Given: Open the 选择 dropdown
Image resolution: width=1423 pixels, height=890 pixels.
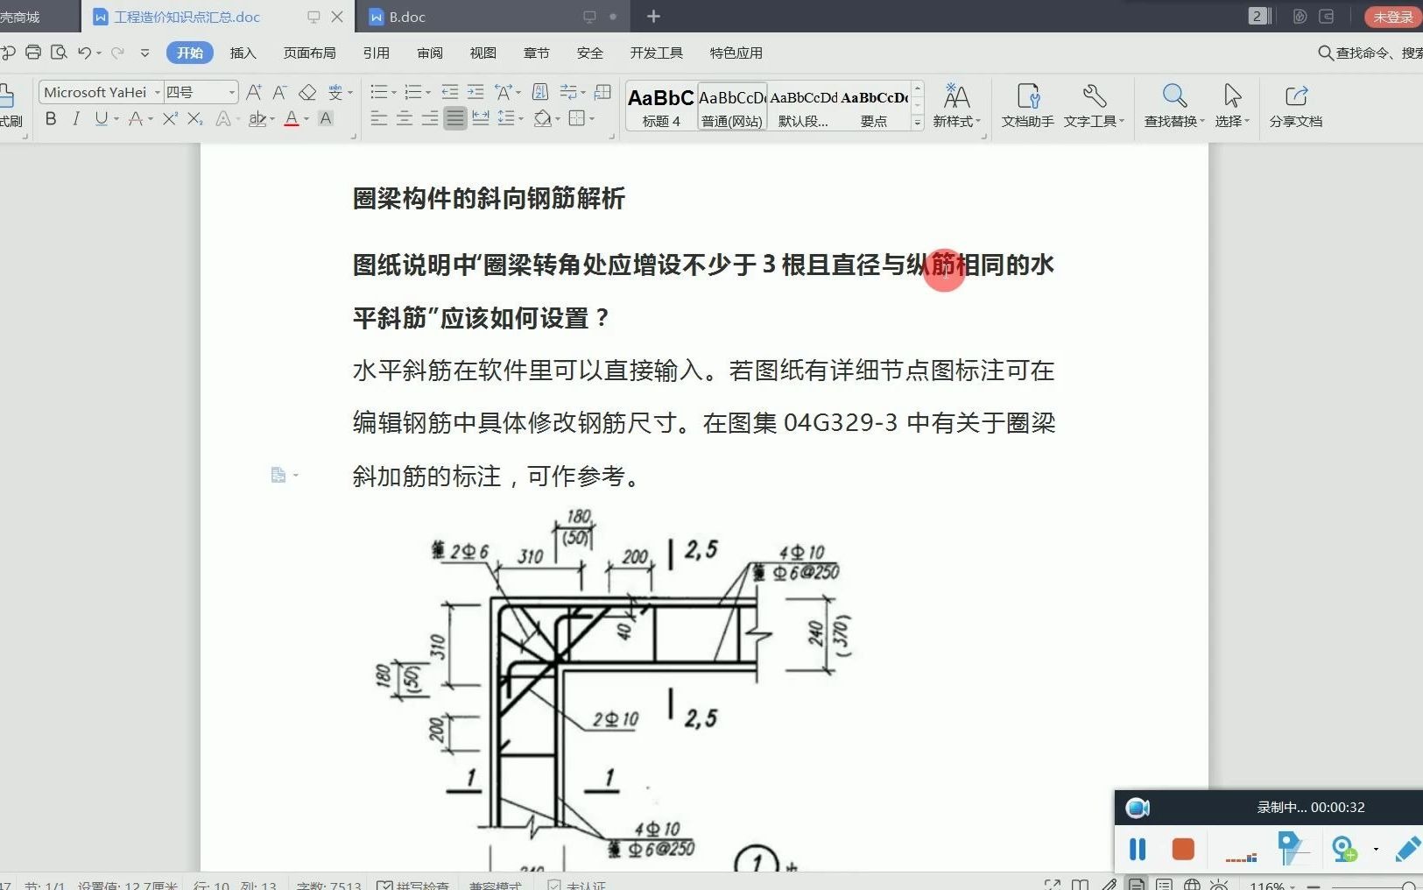Looking at the screenshot, I should click(1232, 121).
